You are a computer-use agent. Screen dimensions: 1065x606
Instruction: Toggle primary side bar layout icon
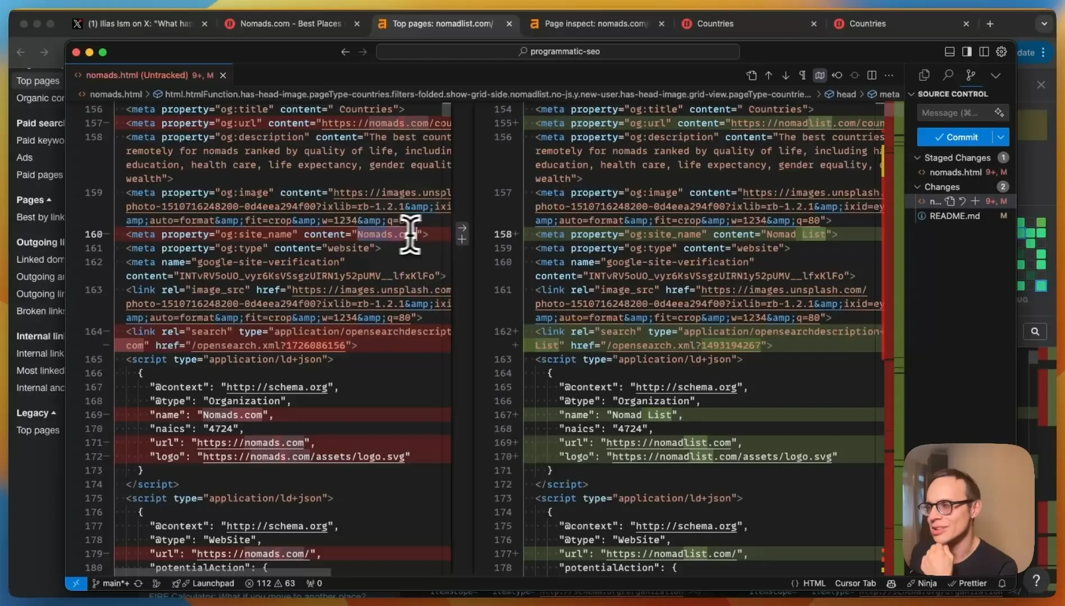[x=967, y=52]
